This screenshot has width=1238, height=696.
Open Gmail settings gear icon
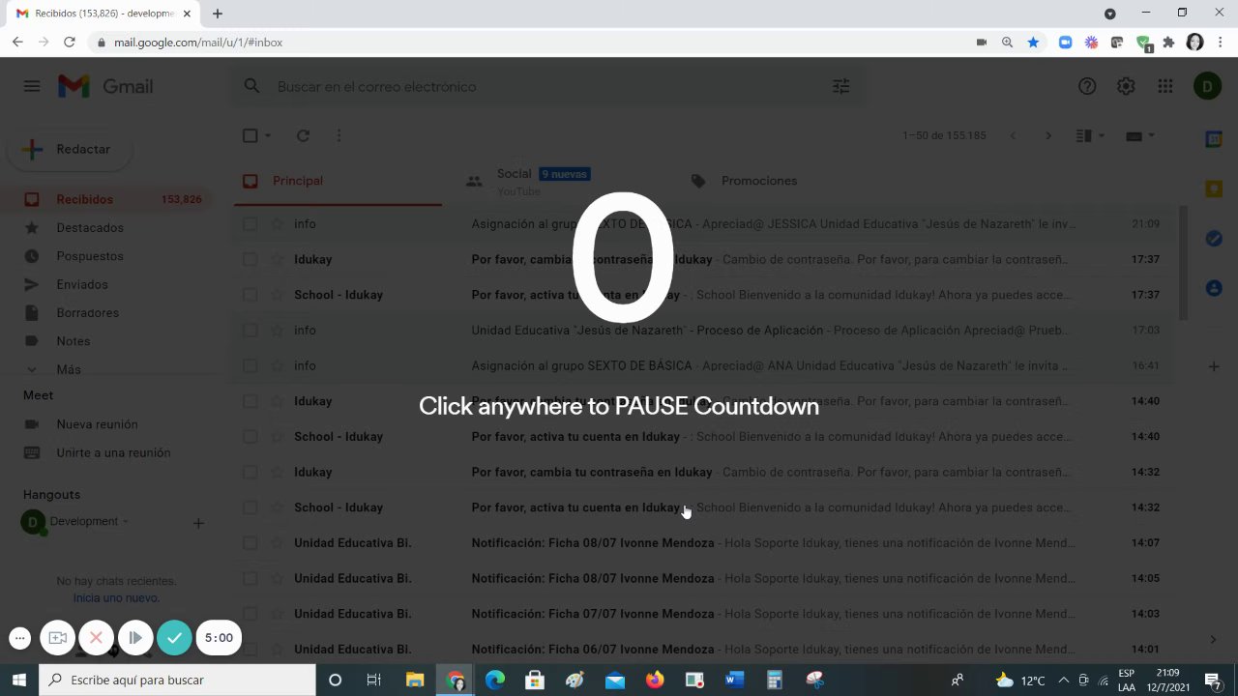coord(1126,86)
